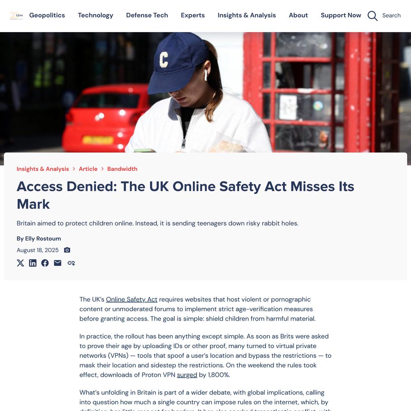Copy article link icon

click(x=71, y=263)
